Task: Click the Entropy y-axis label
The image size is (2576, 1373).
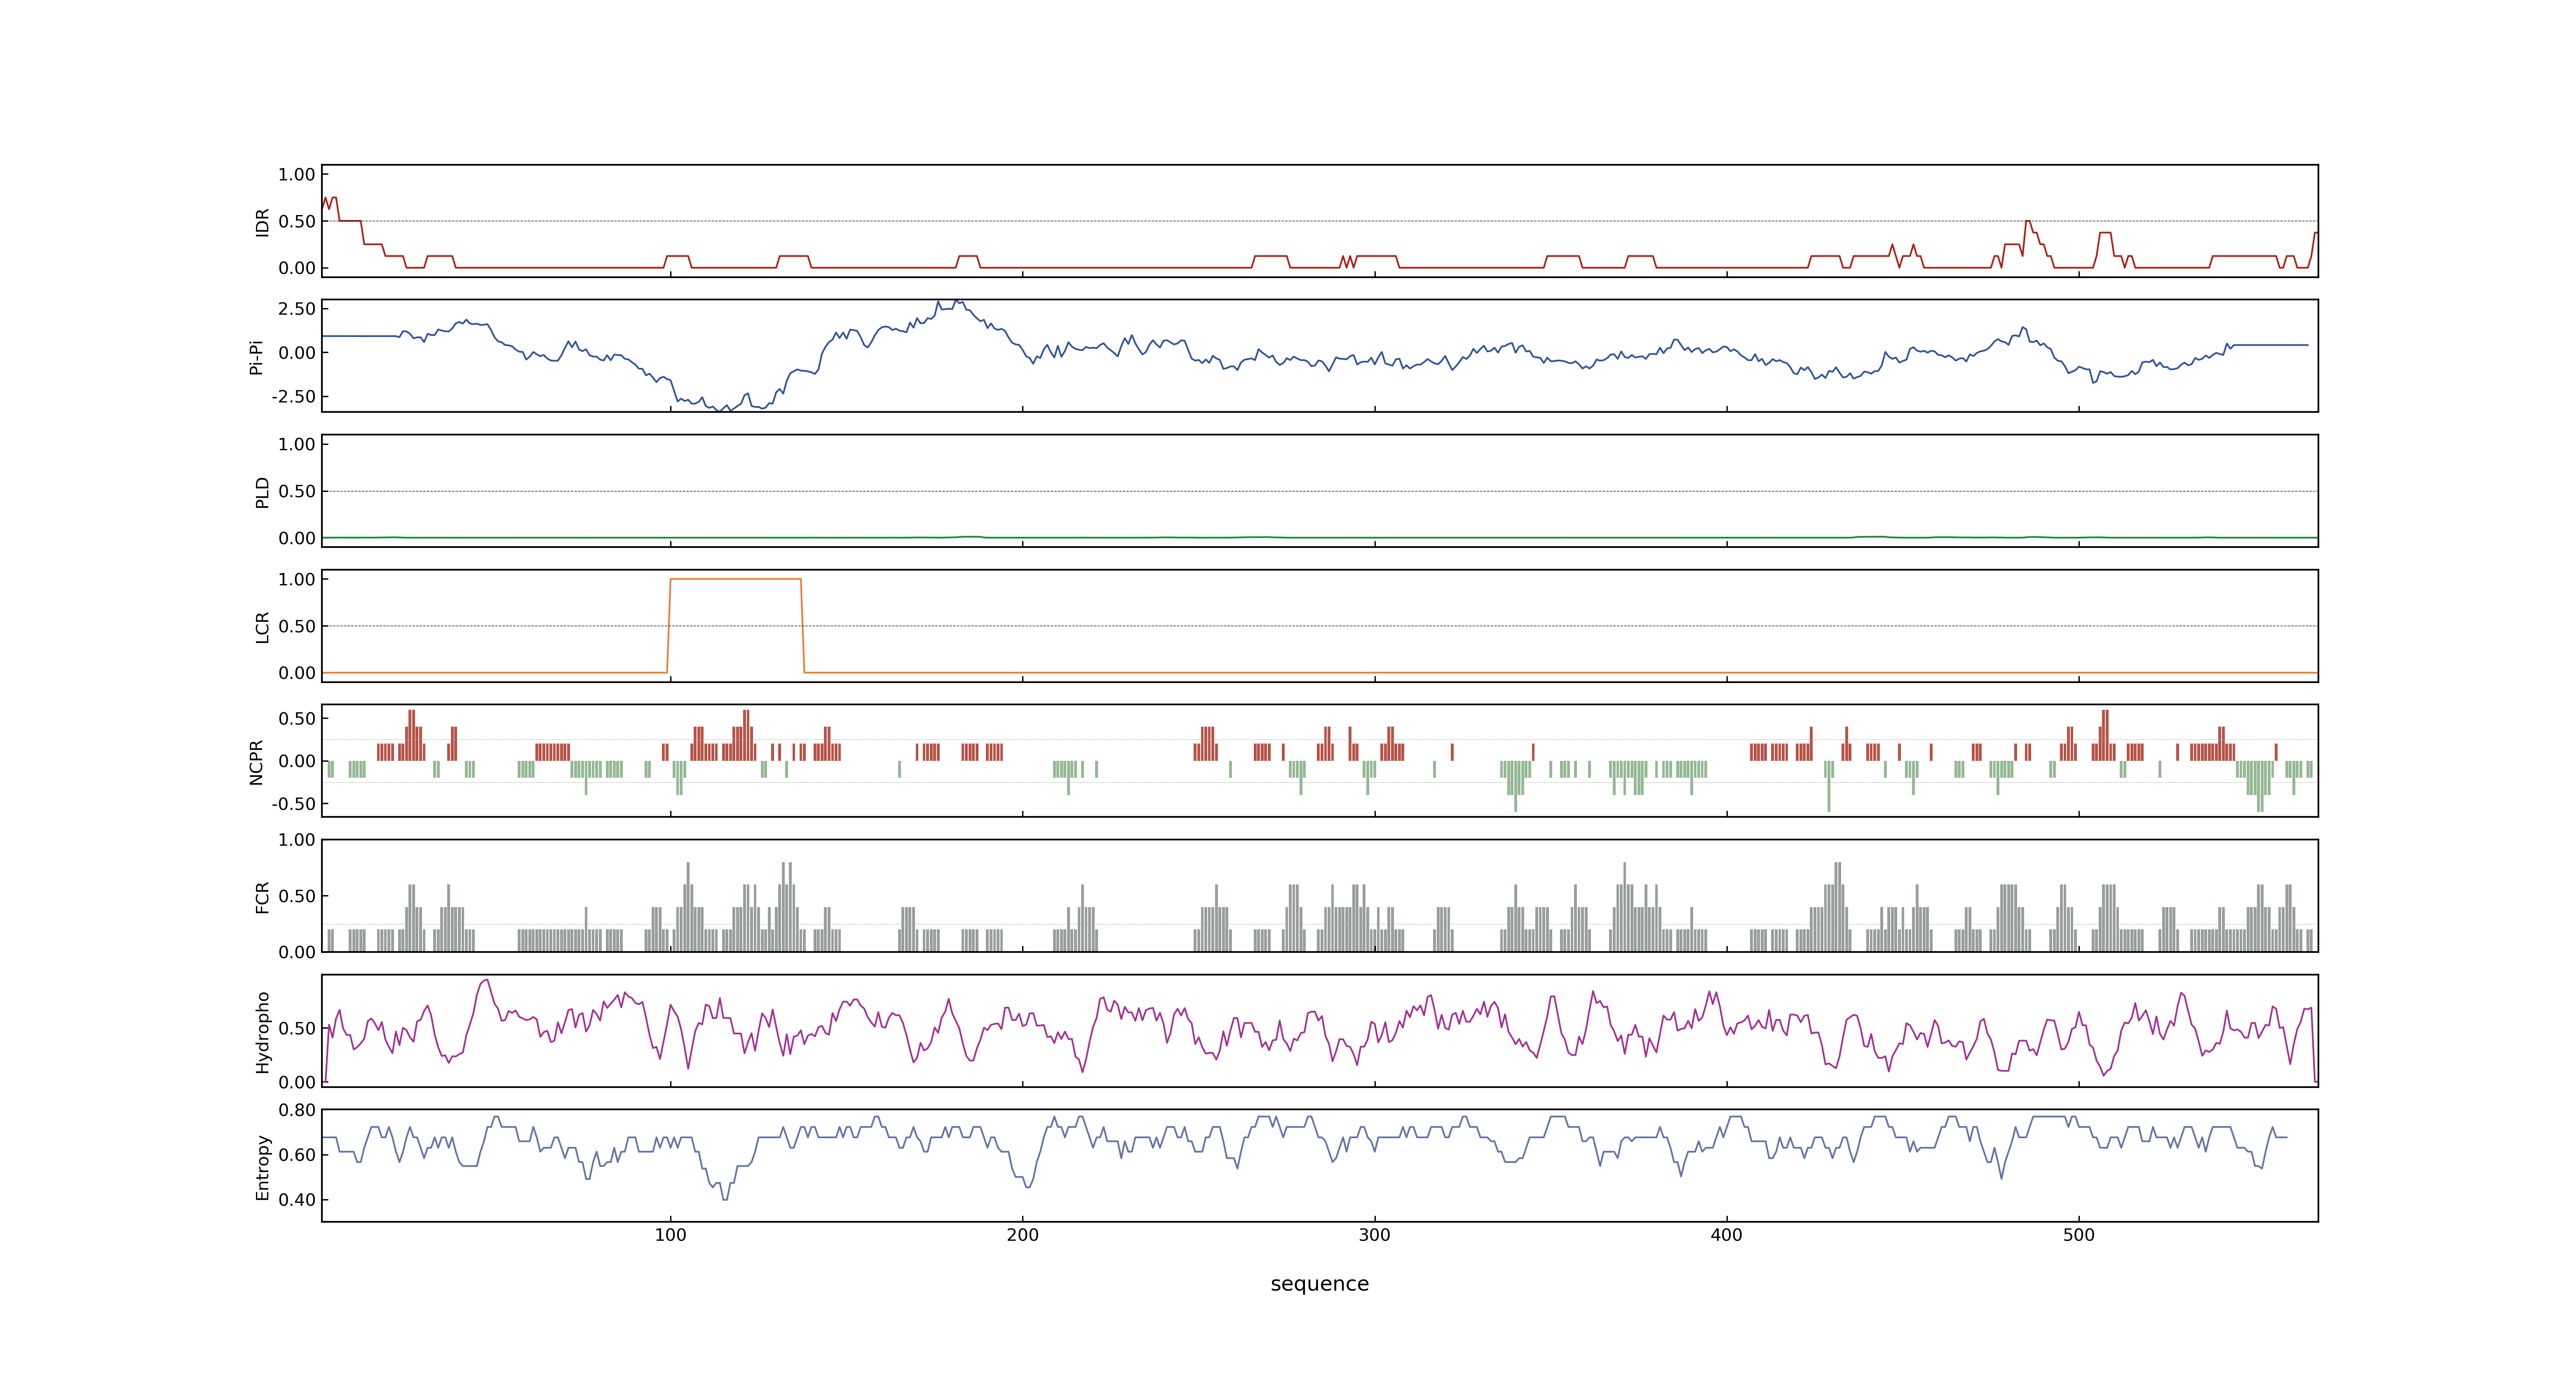Action: point(263,1167)
